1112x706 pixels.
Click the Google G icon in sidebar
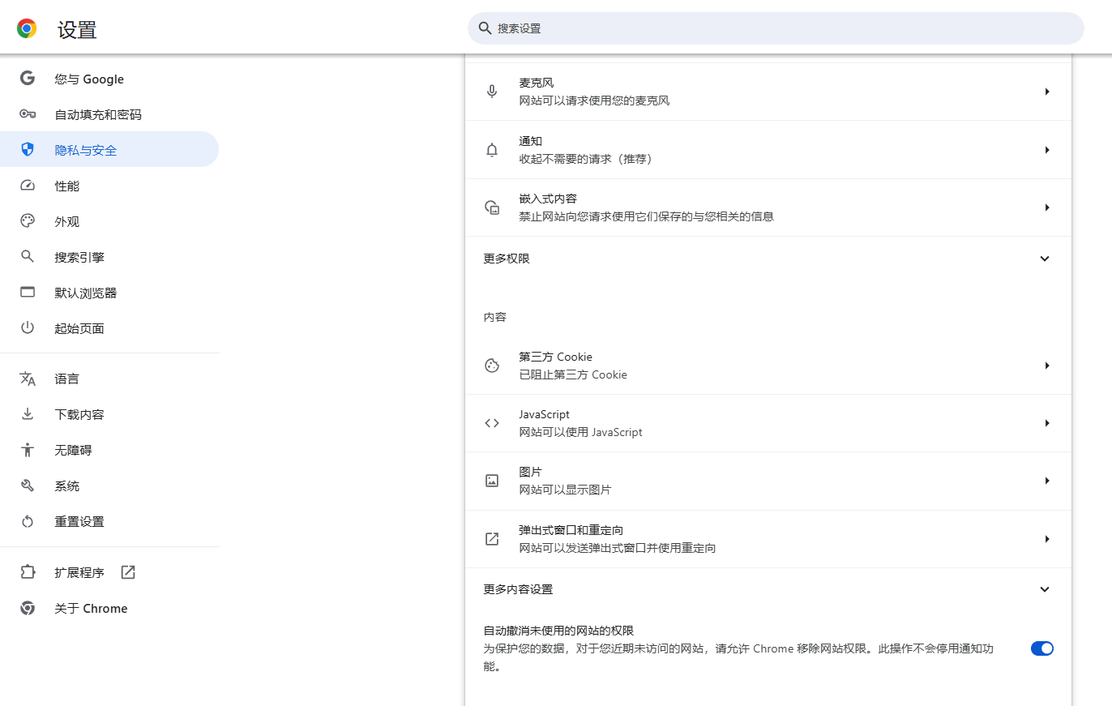point(28,79)
